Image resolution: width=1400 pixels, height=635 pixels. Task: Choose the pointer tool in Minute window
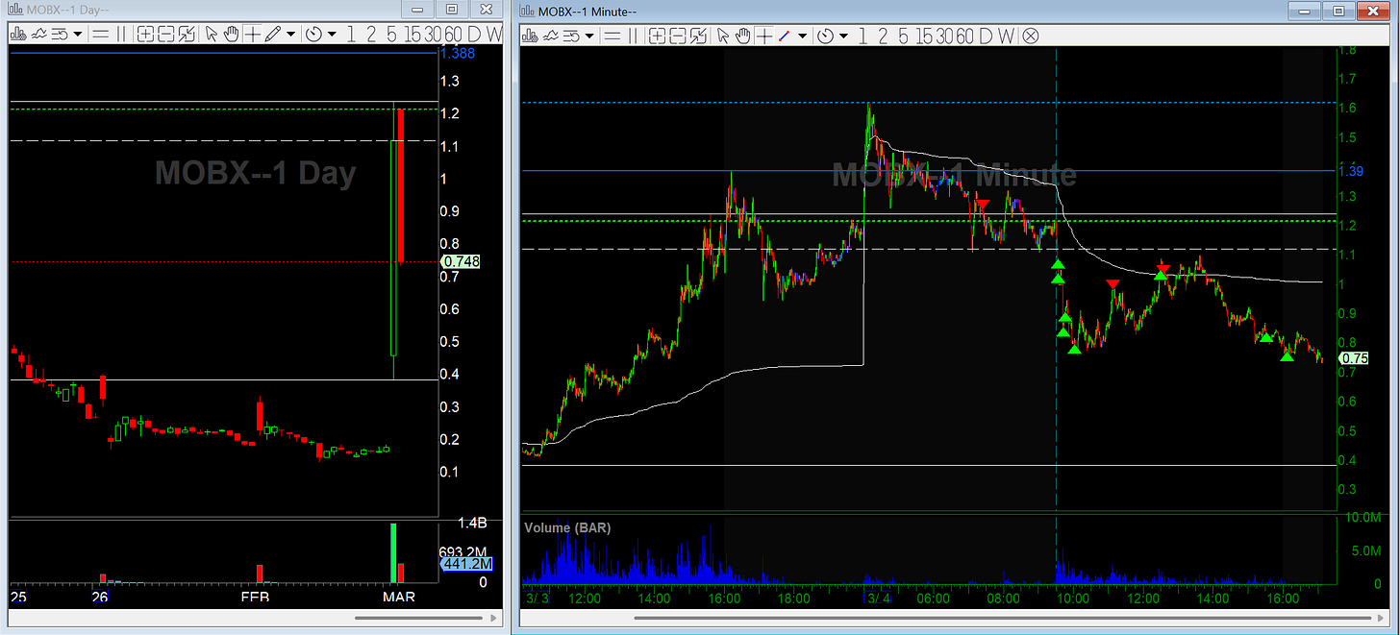tap(723, 36)
